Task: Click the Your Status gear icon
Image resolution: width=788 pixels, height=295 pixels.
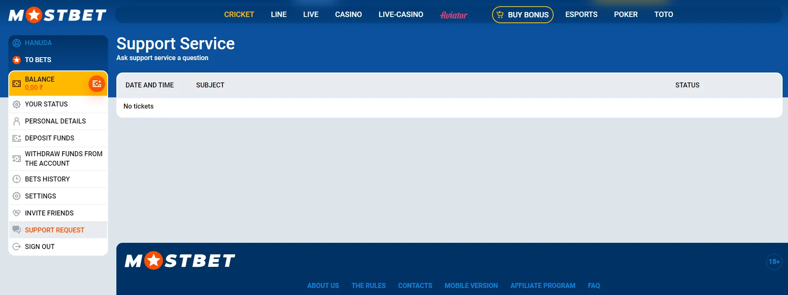Action: tap(17, 104)
